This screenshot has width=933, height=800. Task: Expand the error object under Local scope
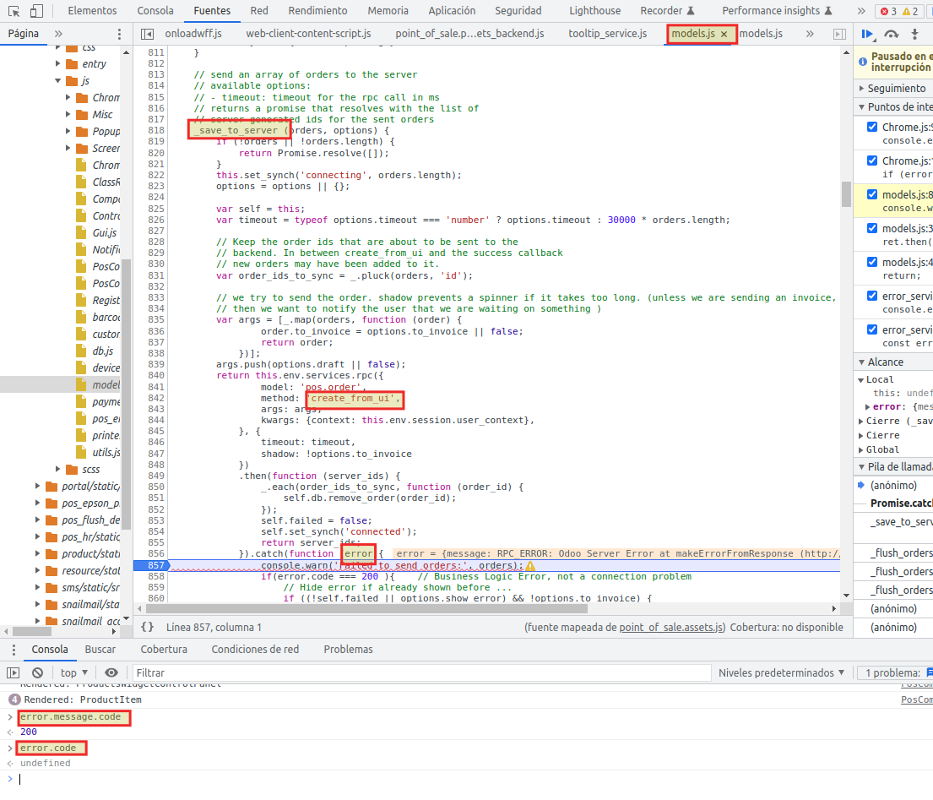coord(868,406)
